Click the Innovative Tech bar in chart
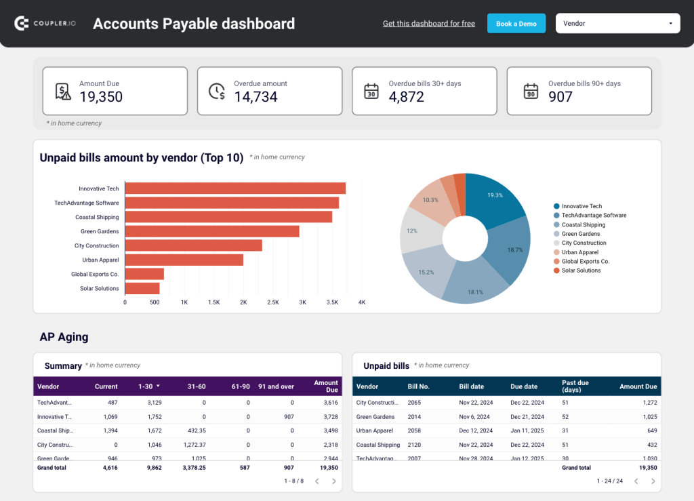Viewport: 694px width, 501px height. point(235,188)
